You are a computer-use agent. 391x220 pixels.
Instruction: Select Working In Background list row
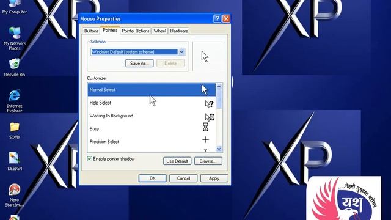coord(152,116)
